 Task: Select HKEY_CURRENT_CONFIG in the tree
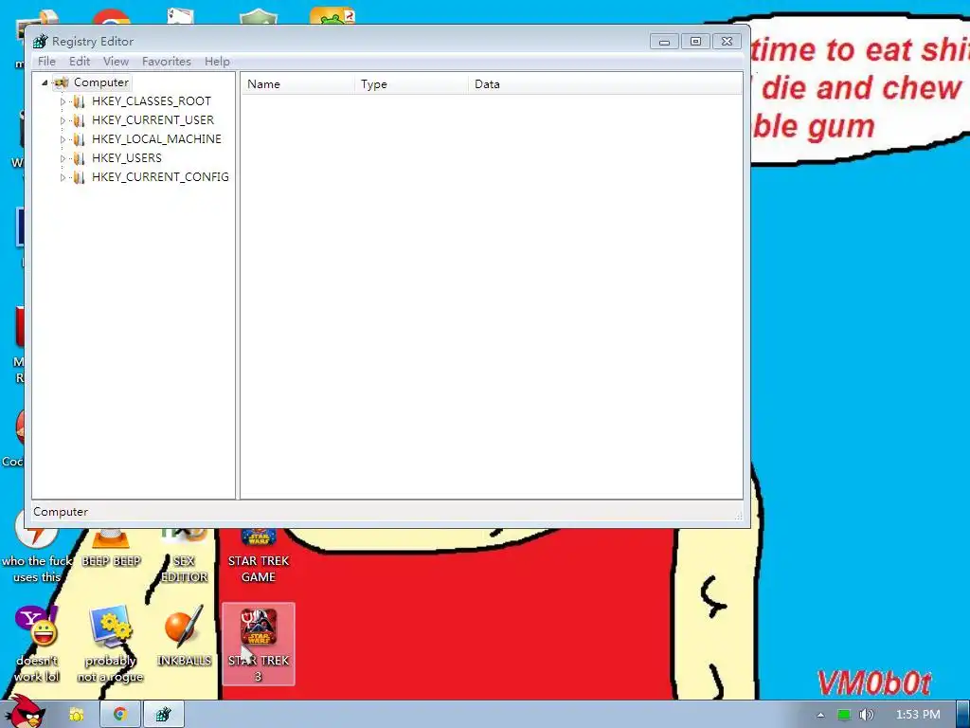coord(160,177)
